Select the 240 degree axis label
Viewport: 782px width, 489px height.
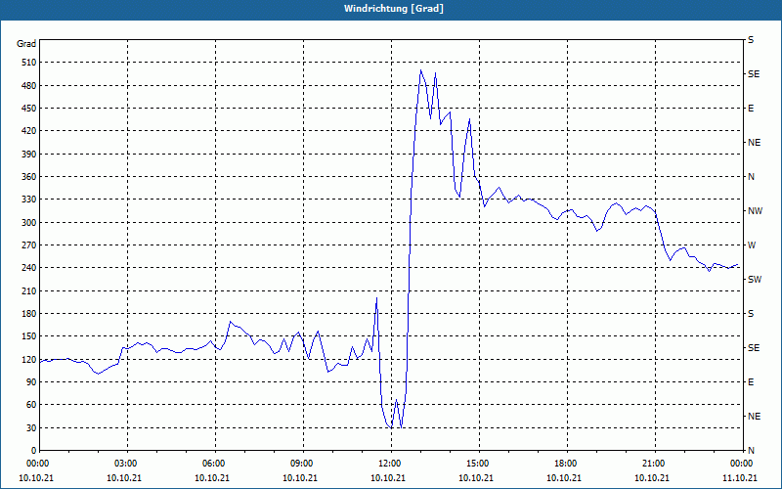click(29, 267)
